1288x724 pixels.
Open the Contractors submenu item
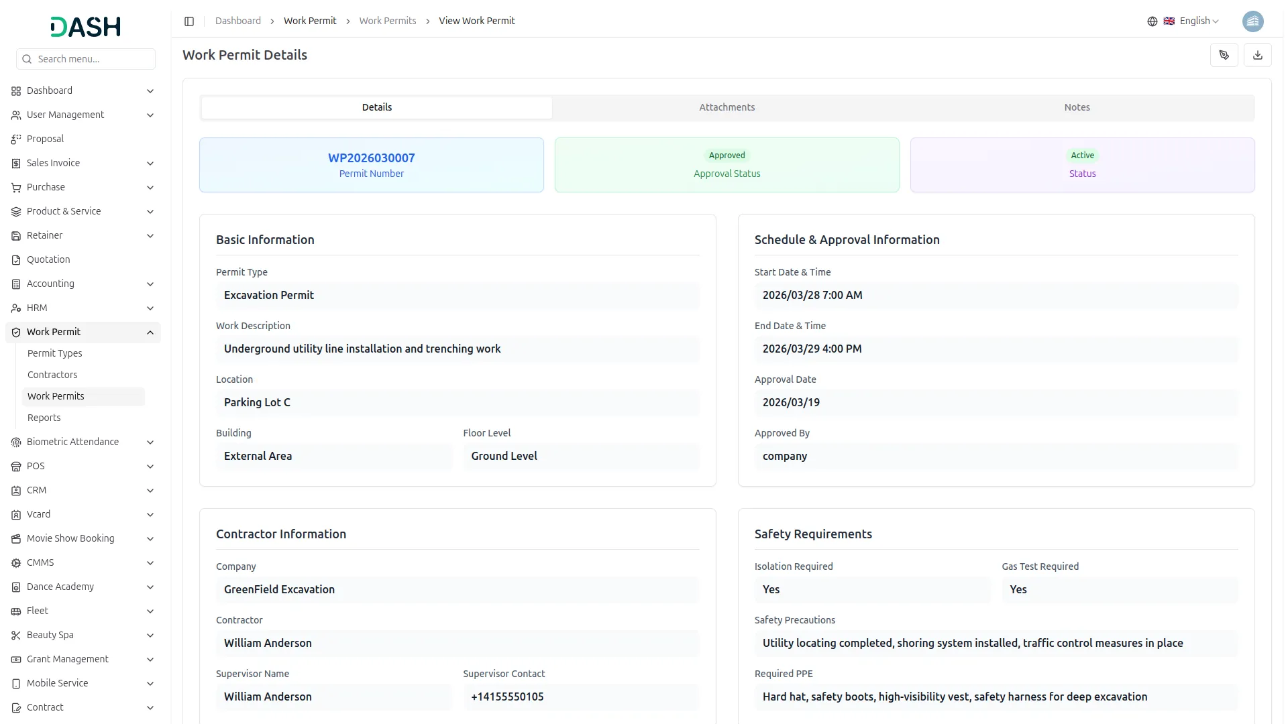[x=52, y=375]
